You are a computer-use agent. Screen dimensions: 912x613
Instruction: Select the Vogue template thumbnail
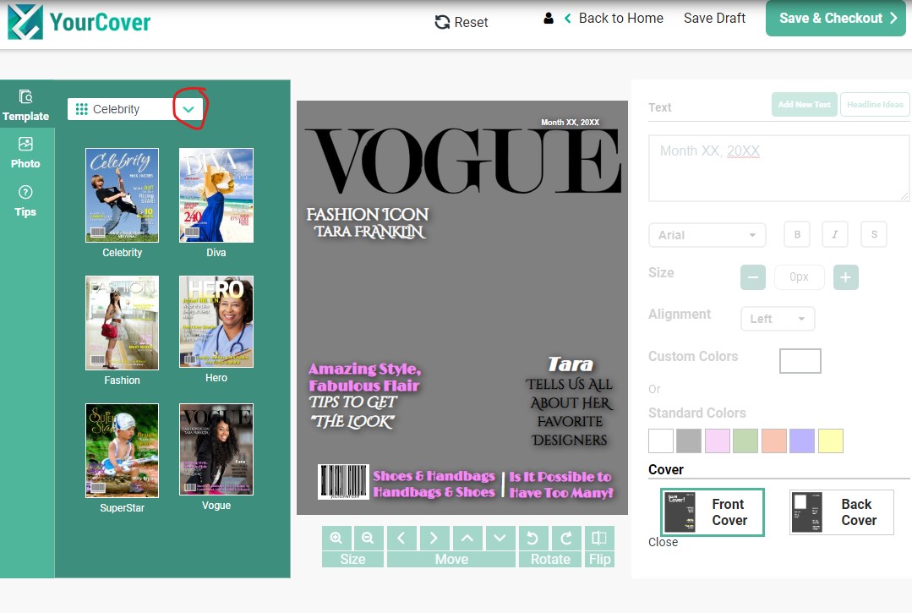(216, 450)
